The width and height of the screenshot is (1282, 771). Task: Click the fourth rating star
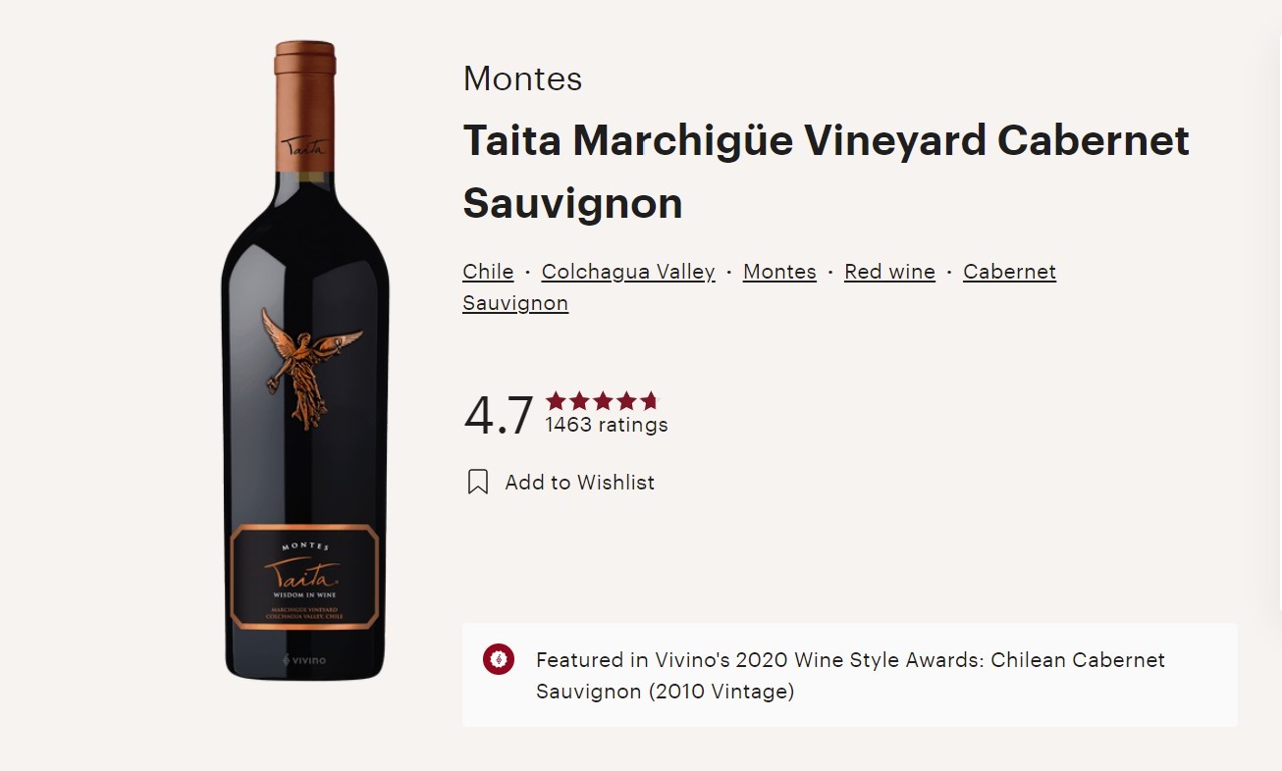tap(625, 400)
